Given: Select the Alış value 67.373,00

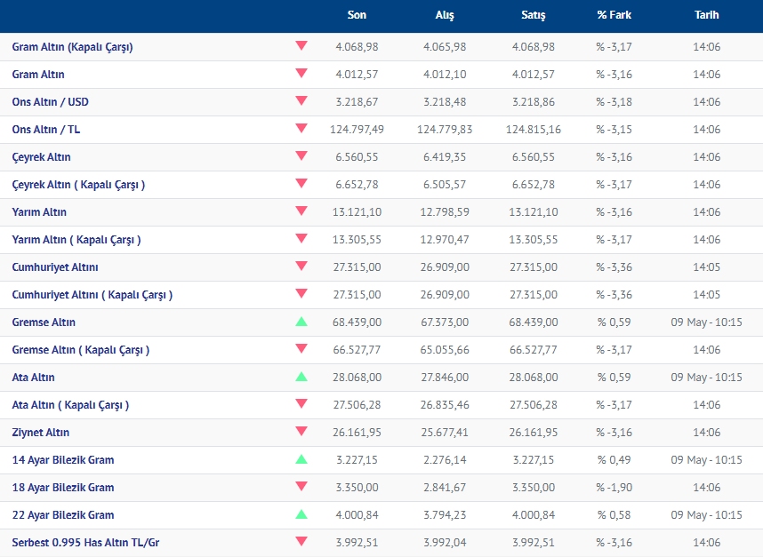Looking at the screenshot, I should point(445,322).
